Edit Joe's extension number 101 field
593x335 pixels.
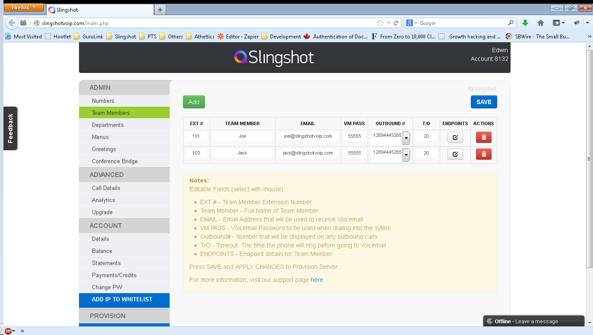(196, 136)
